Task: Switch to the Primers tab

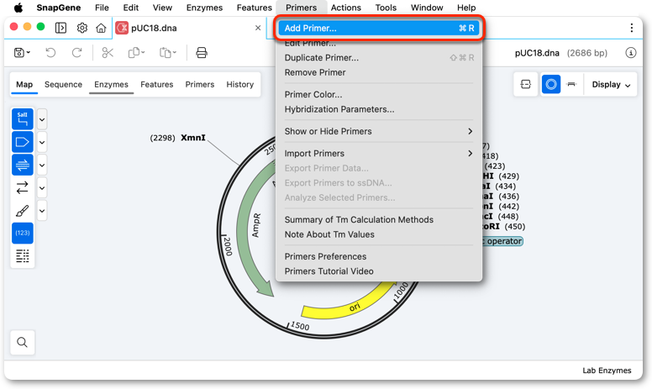Action: (x=200, y=84)
